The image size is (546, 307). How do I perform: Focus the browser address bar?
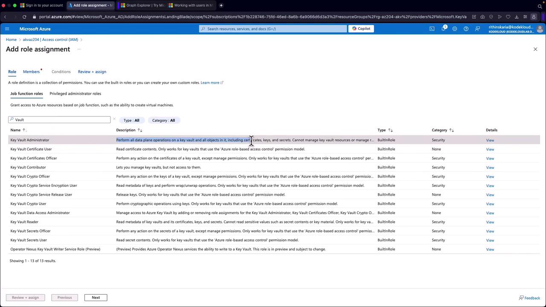[x=253, y=17]
